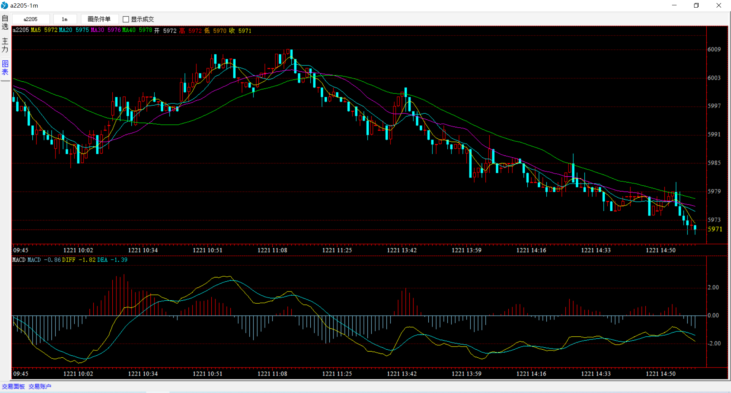Click the a2205 contract symbol field
The image size is (731, 393).
(31, 19)
